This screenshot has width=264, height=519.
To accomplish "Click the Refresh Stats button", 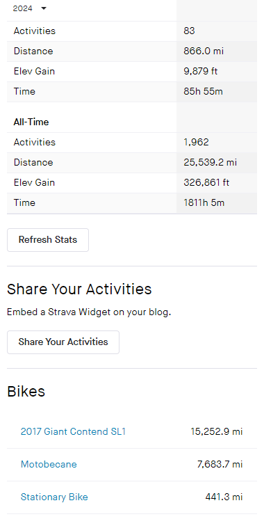I will point(48,239).
